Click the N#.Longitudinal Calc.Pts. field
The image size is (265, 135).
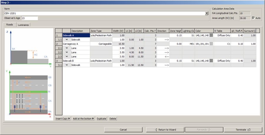[x=245, y=13]
